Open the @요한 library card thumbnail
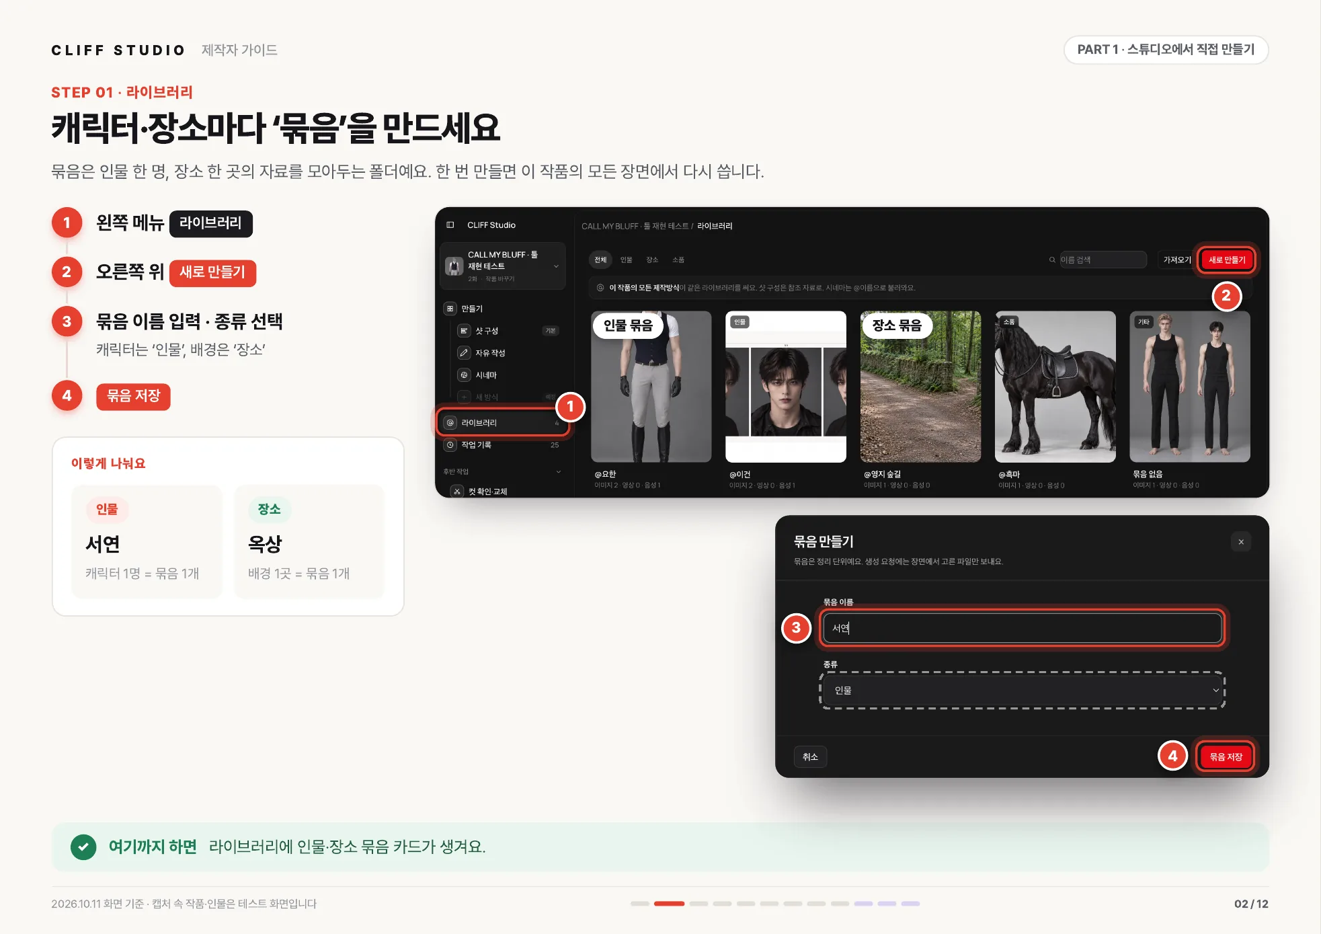 (651, 387)
